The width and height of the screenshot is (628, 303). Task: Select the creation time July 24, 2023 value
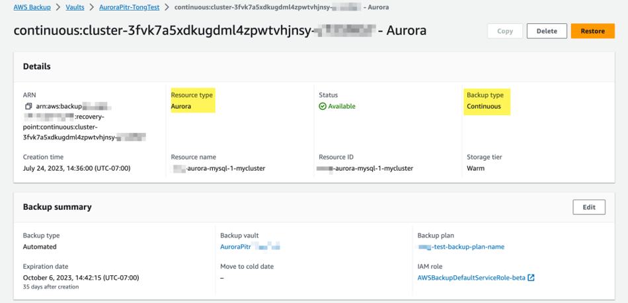77,168
